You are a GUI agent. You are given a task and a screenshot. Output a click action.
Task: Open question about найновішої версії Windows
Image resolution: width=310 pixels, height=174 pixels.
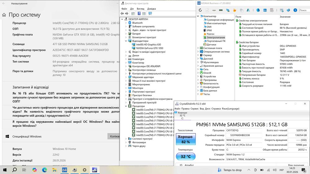point(66,124)
